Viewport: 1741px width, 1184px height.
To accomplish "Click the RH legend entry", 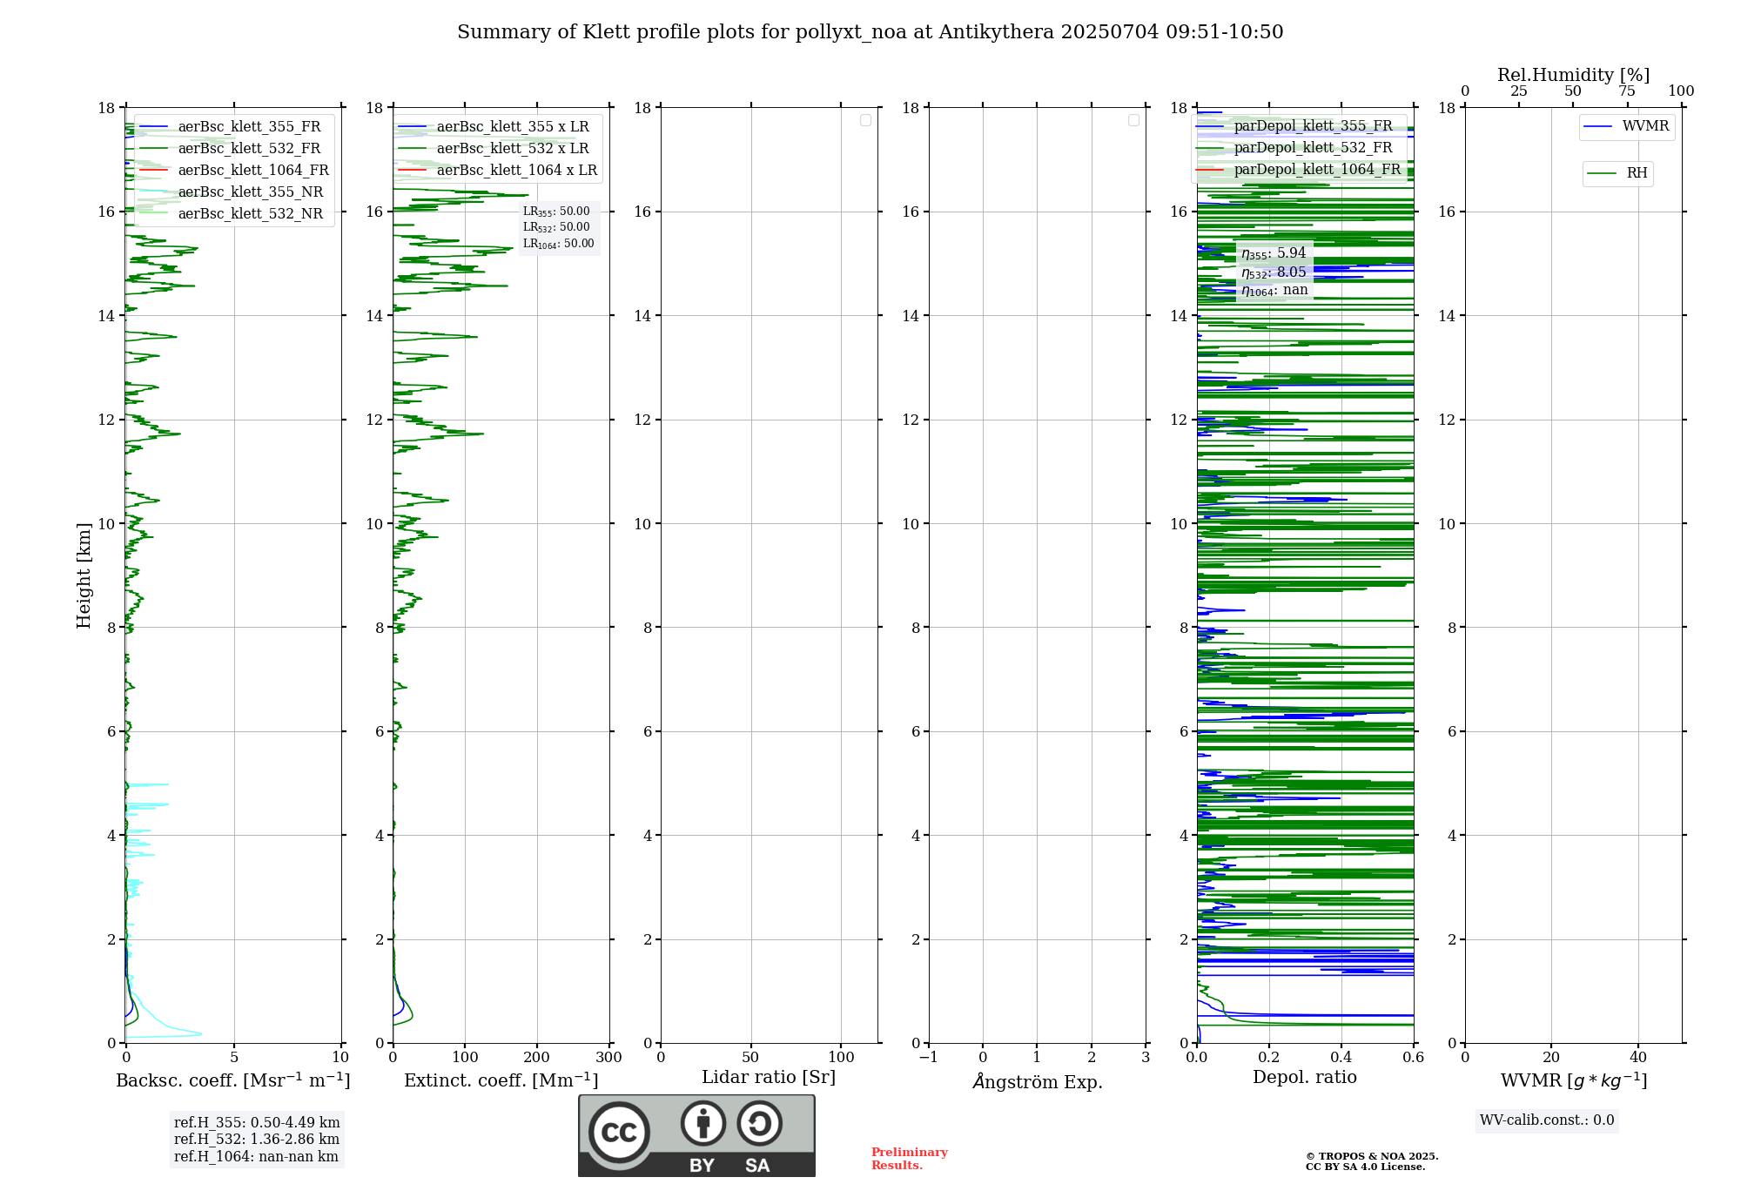I will point(1617,173).
